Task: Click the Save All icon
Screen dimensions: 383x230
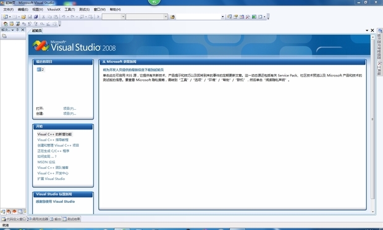Action: (36, 17)
